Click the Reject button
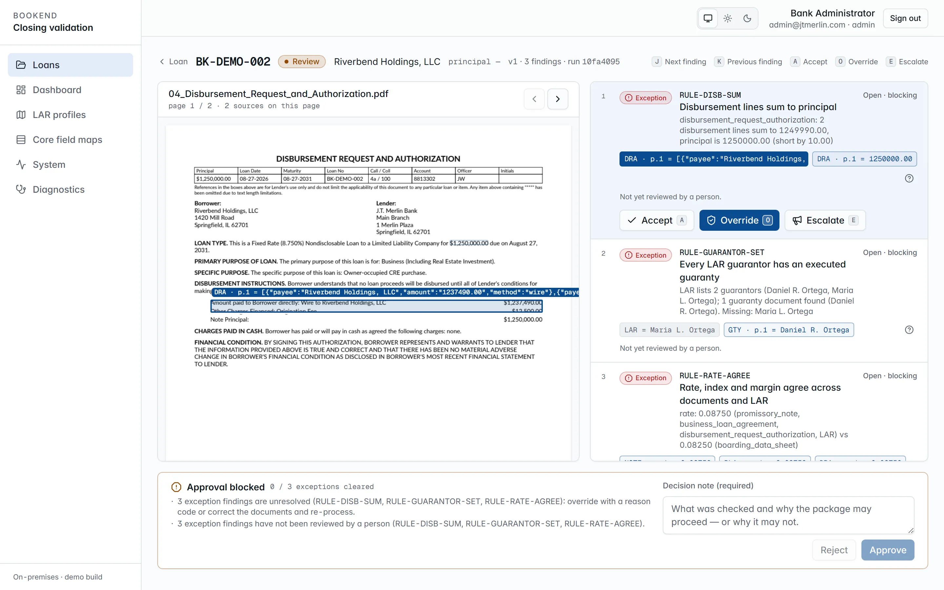The image size is (944, 590). (834, 550)
